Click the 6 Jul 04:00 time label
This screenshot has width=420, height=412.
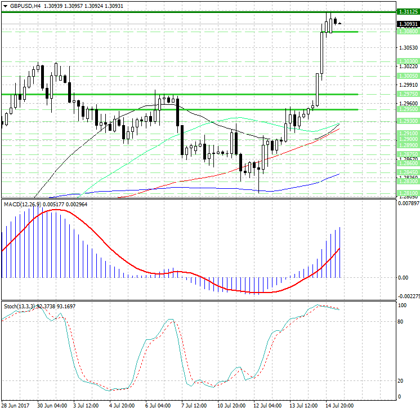point(159,406)
